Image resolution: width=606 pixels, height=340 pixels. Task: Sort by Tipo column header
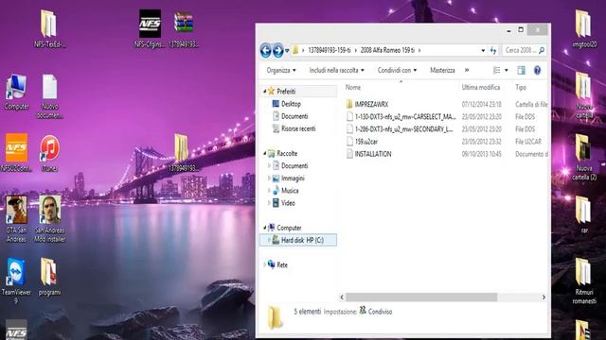[x=521, y=88]
